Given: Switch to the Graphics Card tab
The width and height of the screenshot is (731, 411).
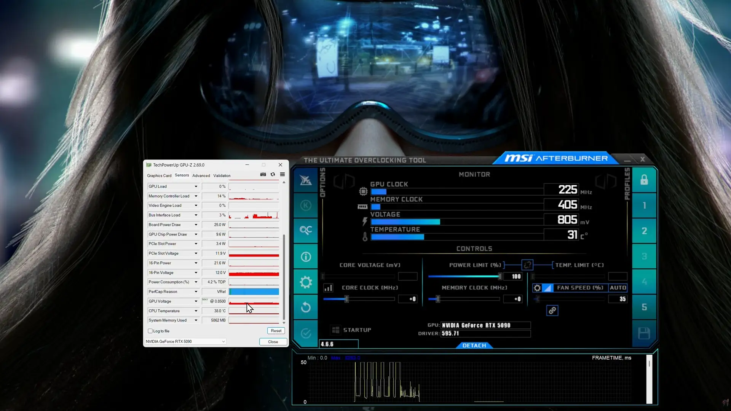Looking at the screenshot, I should pyautogui.click(x=159, y=176).
